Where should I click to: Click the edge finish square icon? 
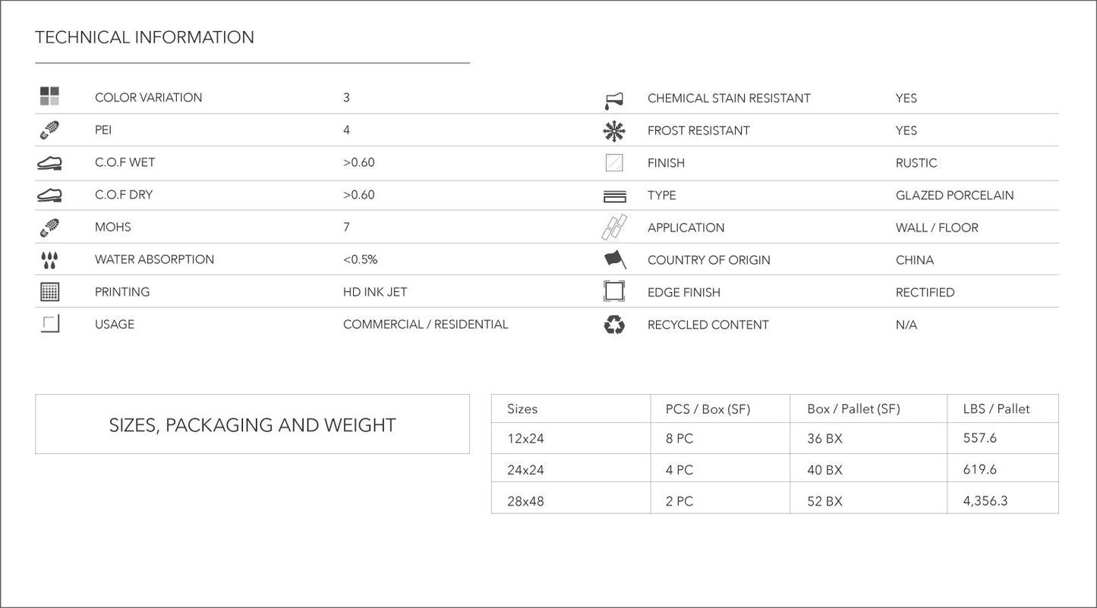(614, 292)
